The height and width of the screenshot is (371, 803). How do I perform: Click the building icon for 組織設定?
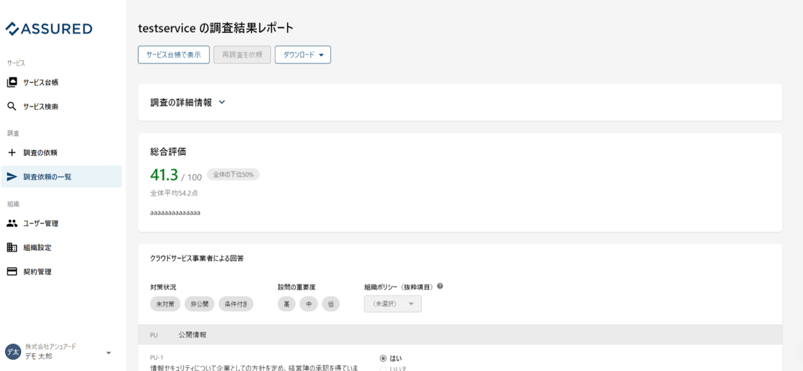coord(12,247)
